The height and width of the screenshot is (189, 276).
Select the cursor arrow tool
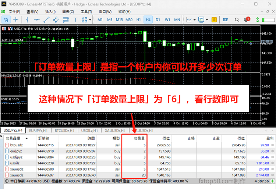[x=6, y=20]
